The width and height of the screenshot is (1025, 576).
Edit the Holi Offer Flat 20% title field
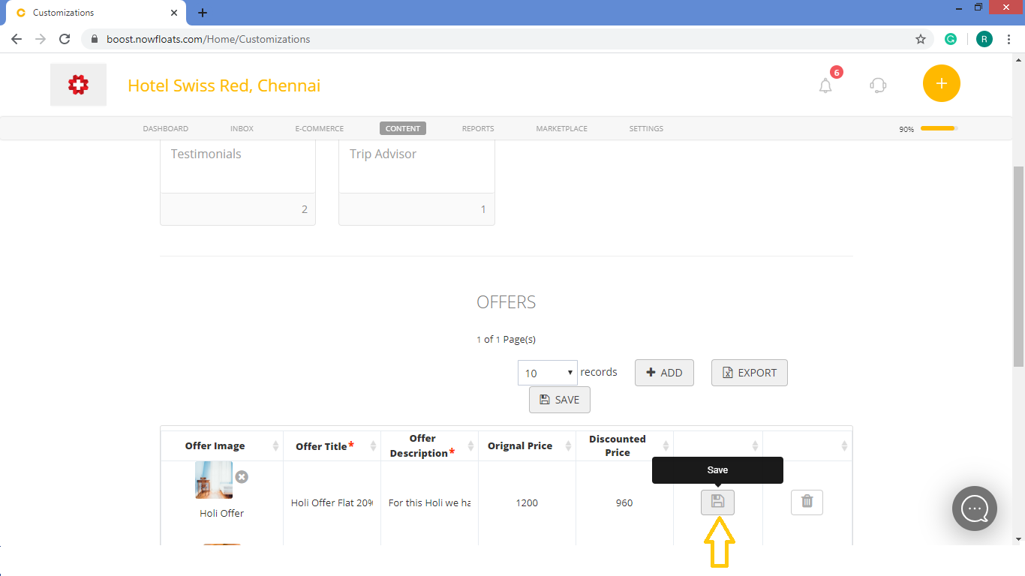point(332,502)
